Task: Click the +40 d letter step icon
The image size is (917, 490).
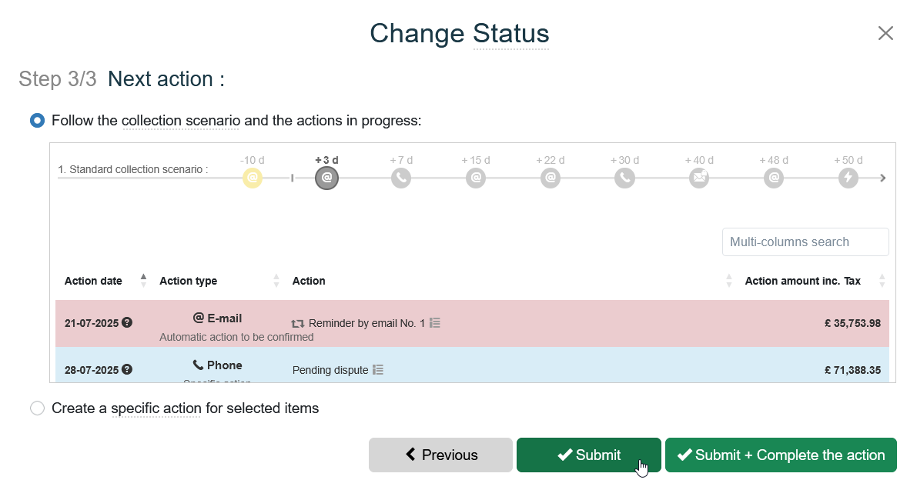Action: point(699,178)
